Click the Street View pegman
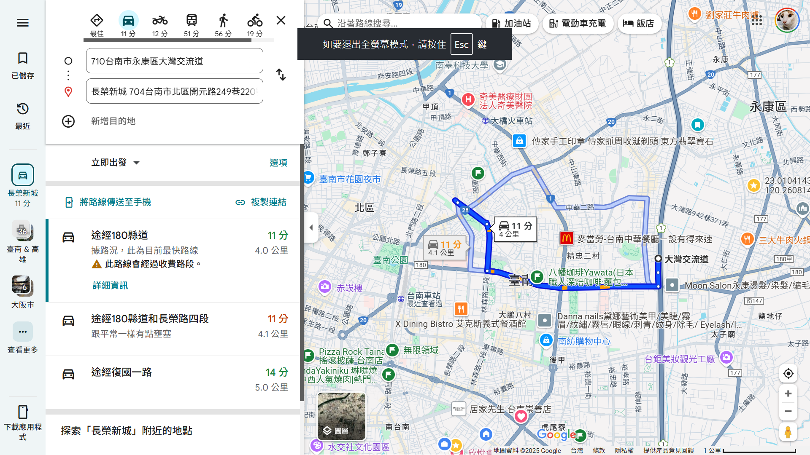This screenshot has height=455, width=810. point(788,433)
